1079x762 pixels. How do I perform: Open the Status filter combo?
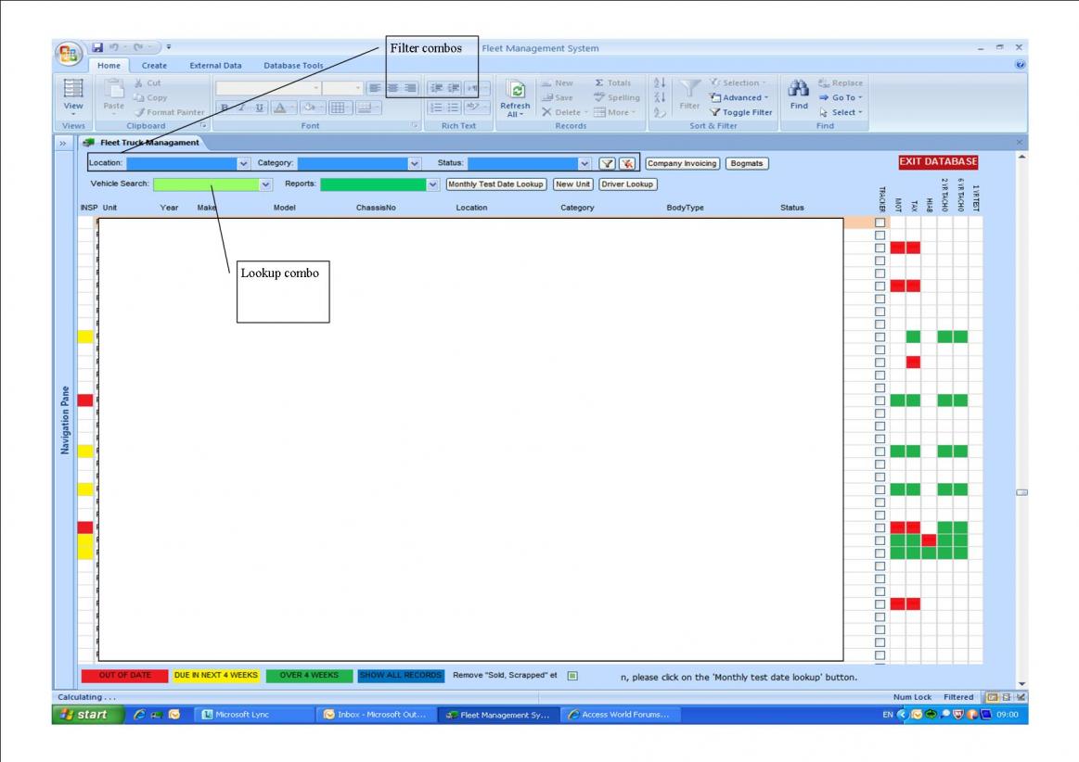coord(584,164)
